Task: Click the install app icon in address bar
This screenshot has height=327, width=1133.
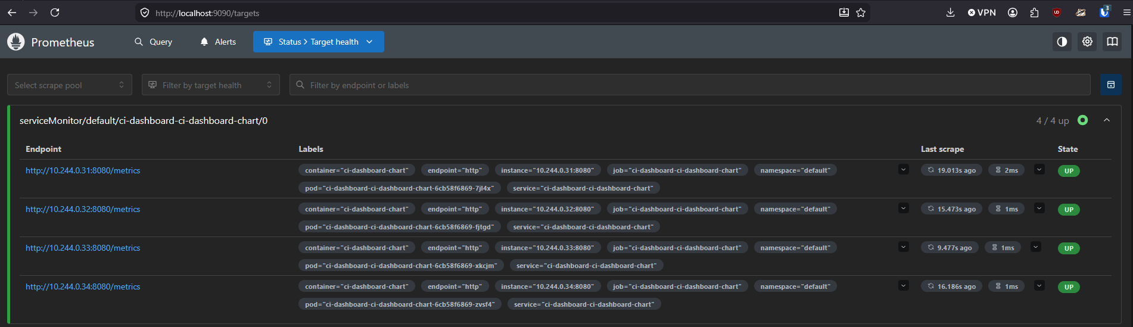Action: (x=844, y=13)
